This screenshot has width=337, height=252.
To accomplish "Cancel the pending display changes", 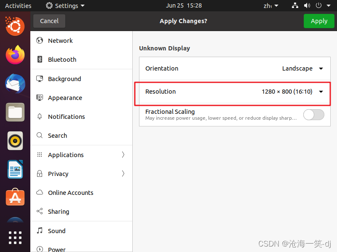I will tap(49, 21).
